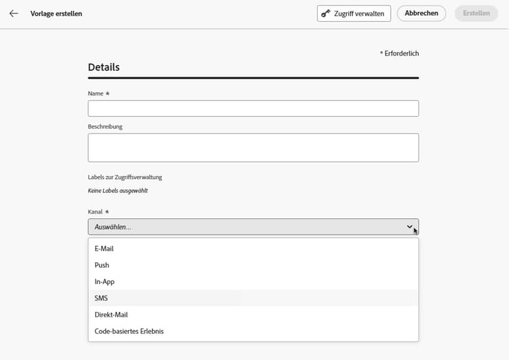The image size is (509, 360).
Task: Open the "Auswählen..." Kanal combo box
Action: 244,227
